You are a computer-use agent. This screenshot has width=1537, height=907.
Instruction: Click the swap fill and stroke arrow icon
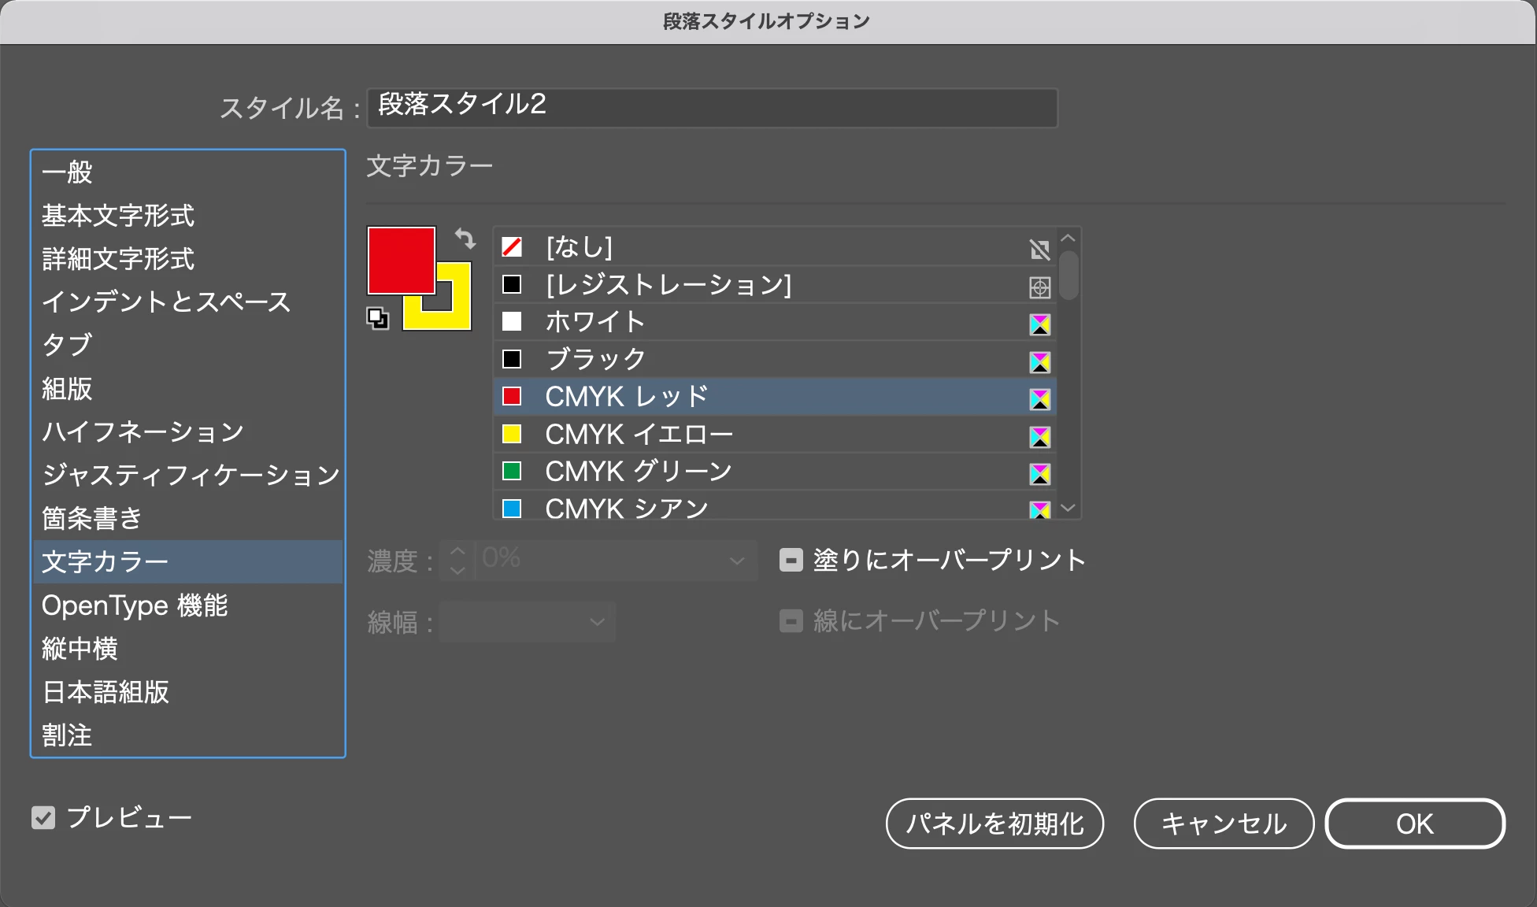click(x=465, y=238)
